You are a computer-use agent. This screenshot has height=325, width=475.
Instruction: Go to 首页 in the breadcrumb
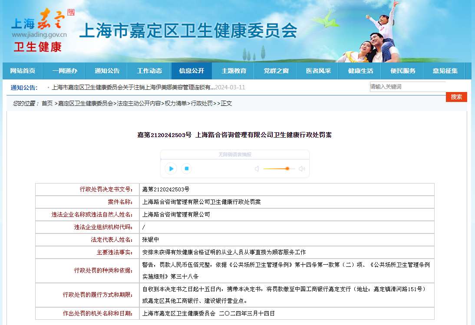pyautogui.click(x=47, y=104)
